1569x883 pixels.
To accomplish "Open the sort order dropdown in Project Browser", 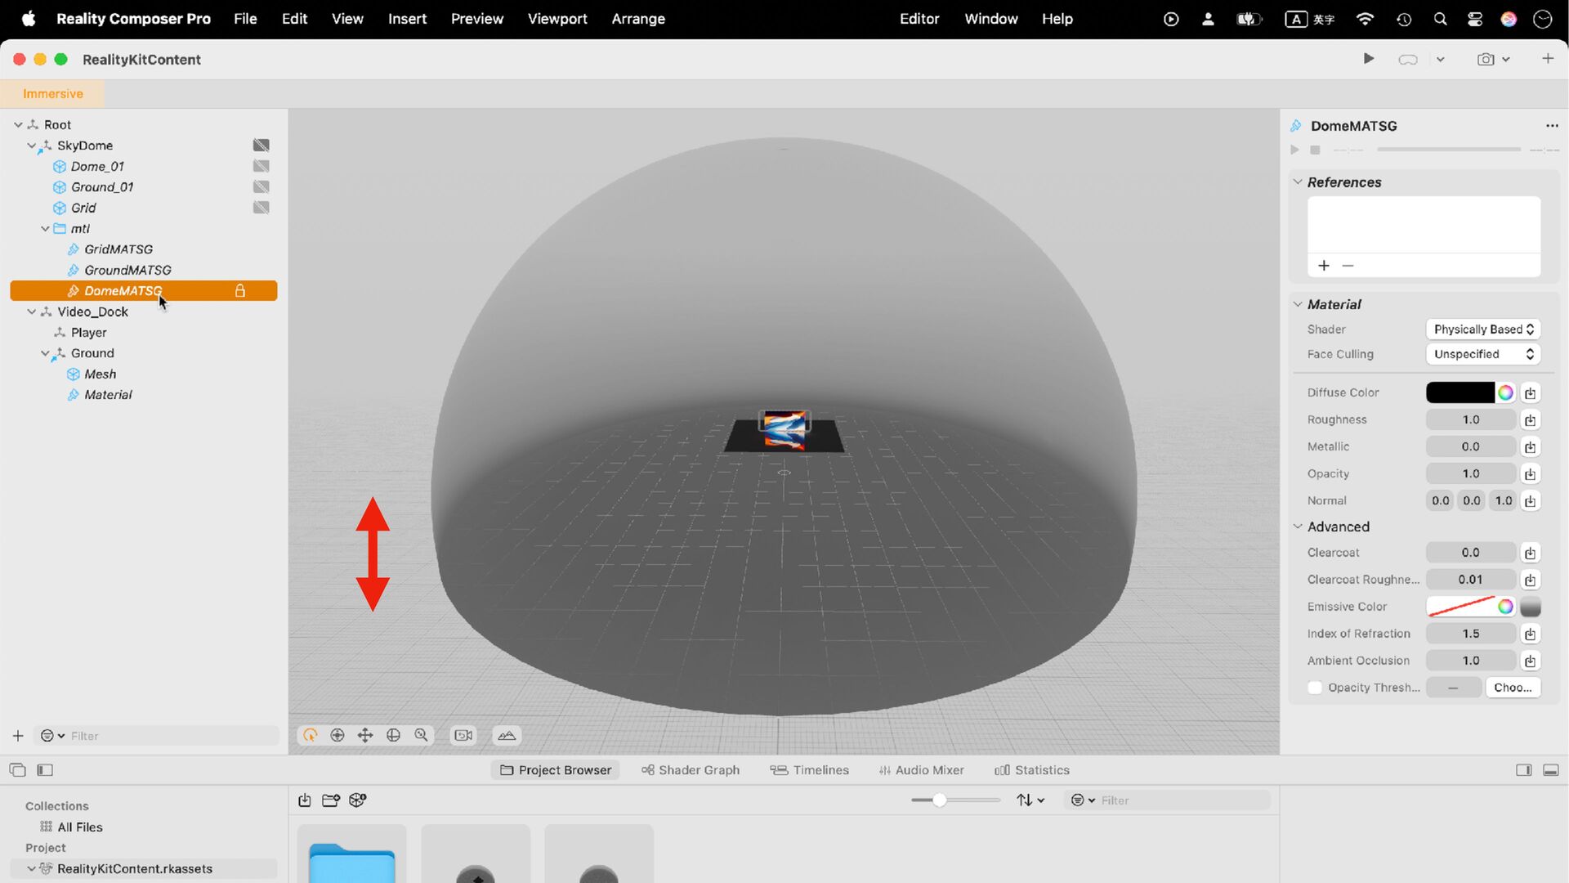I will [x=1030, y=800].
